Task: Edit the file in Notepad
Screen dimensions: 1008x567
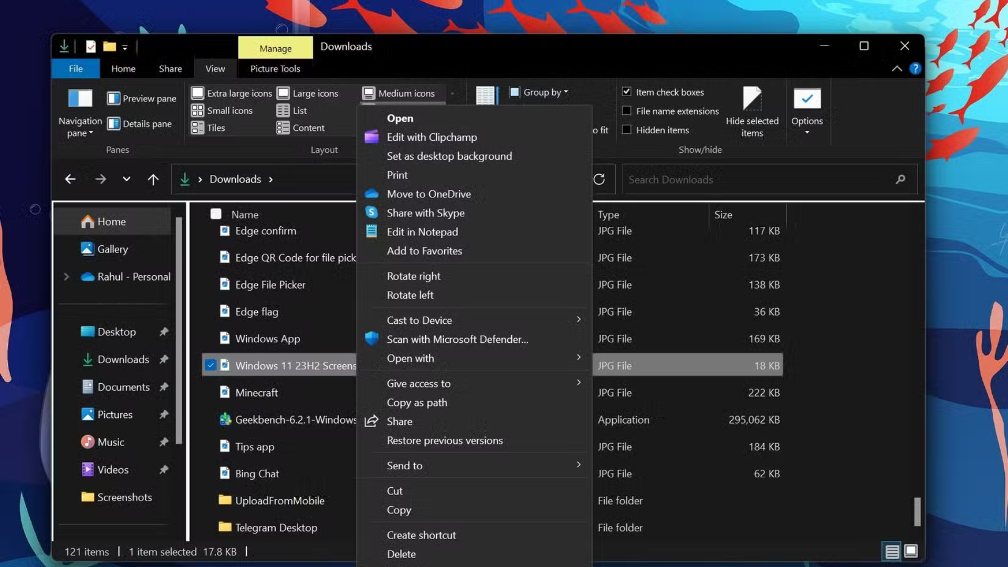Action: click(422, 232)
